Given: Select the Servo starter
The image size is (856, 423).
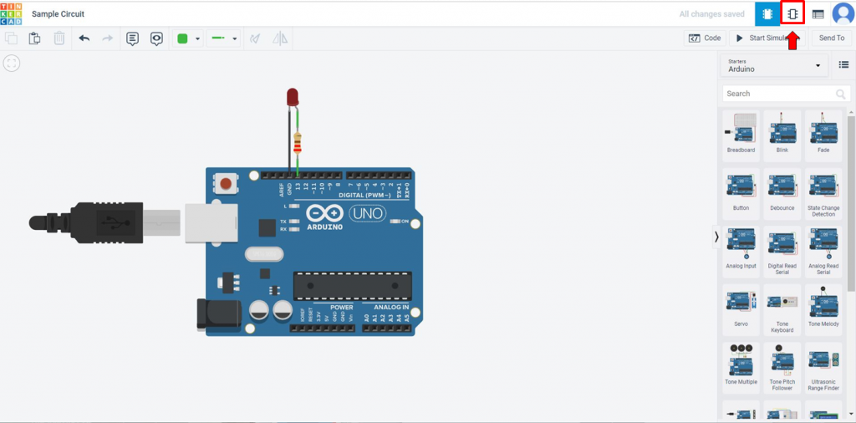Looking at the screenshot, I should [741, 309].
